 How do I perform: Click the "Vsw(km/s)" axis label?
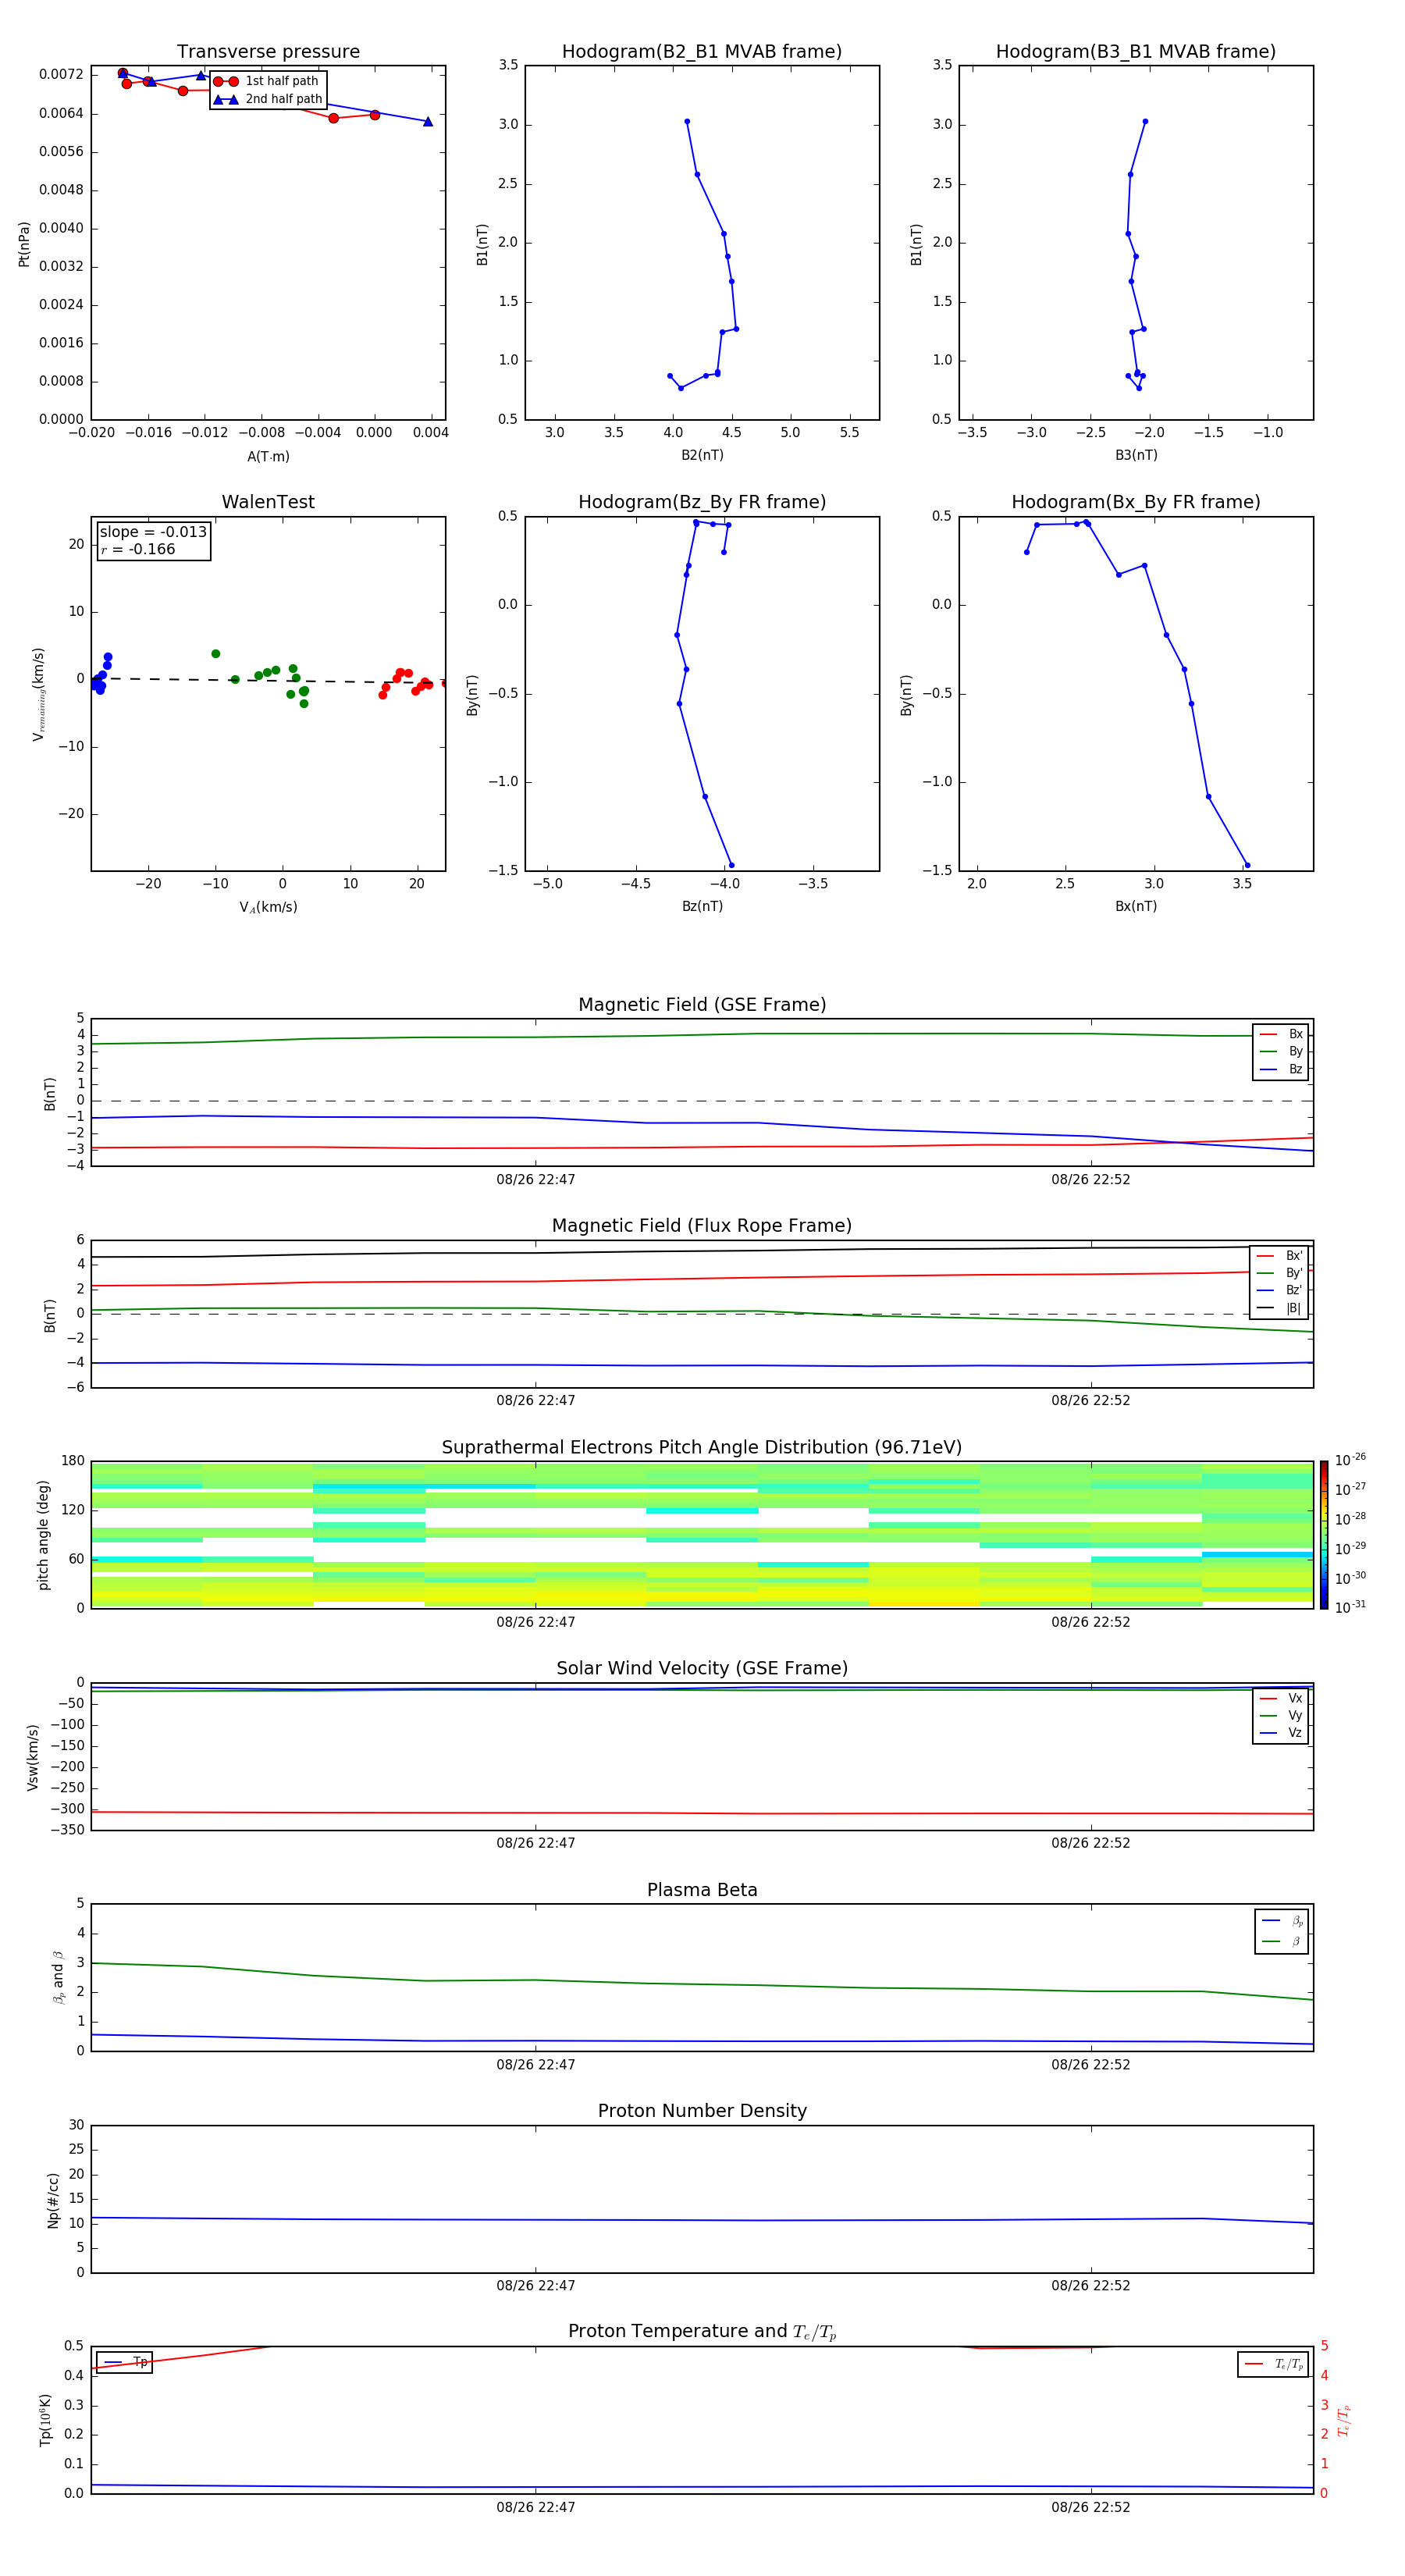point(33,1757)
